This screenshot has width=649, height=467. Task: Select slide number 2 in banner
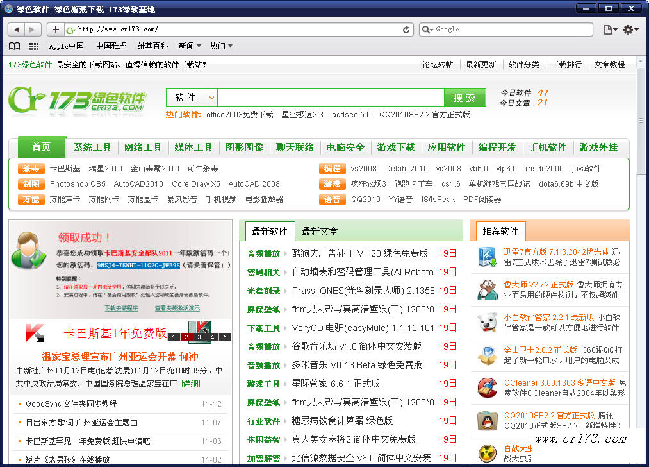[x=186, y=337]
